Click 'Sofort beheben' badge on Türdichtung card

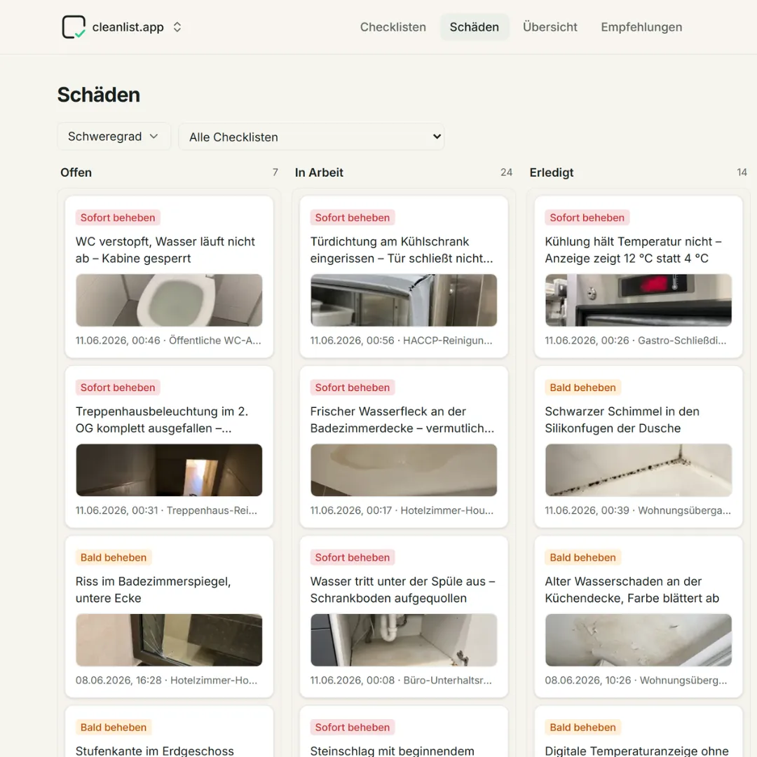tap(353, 218)
